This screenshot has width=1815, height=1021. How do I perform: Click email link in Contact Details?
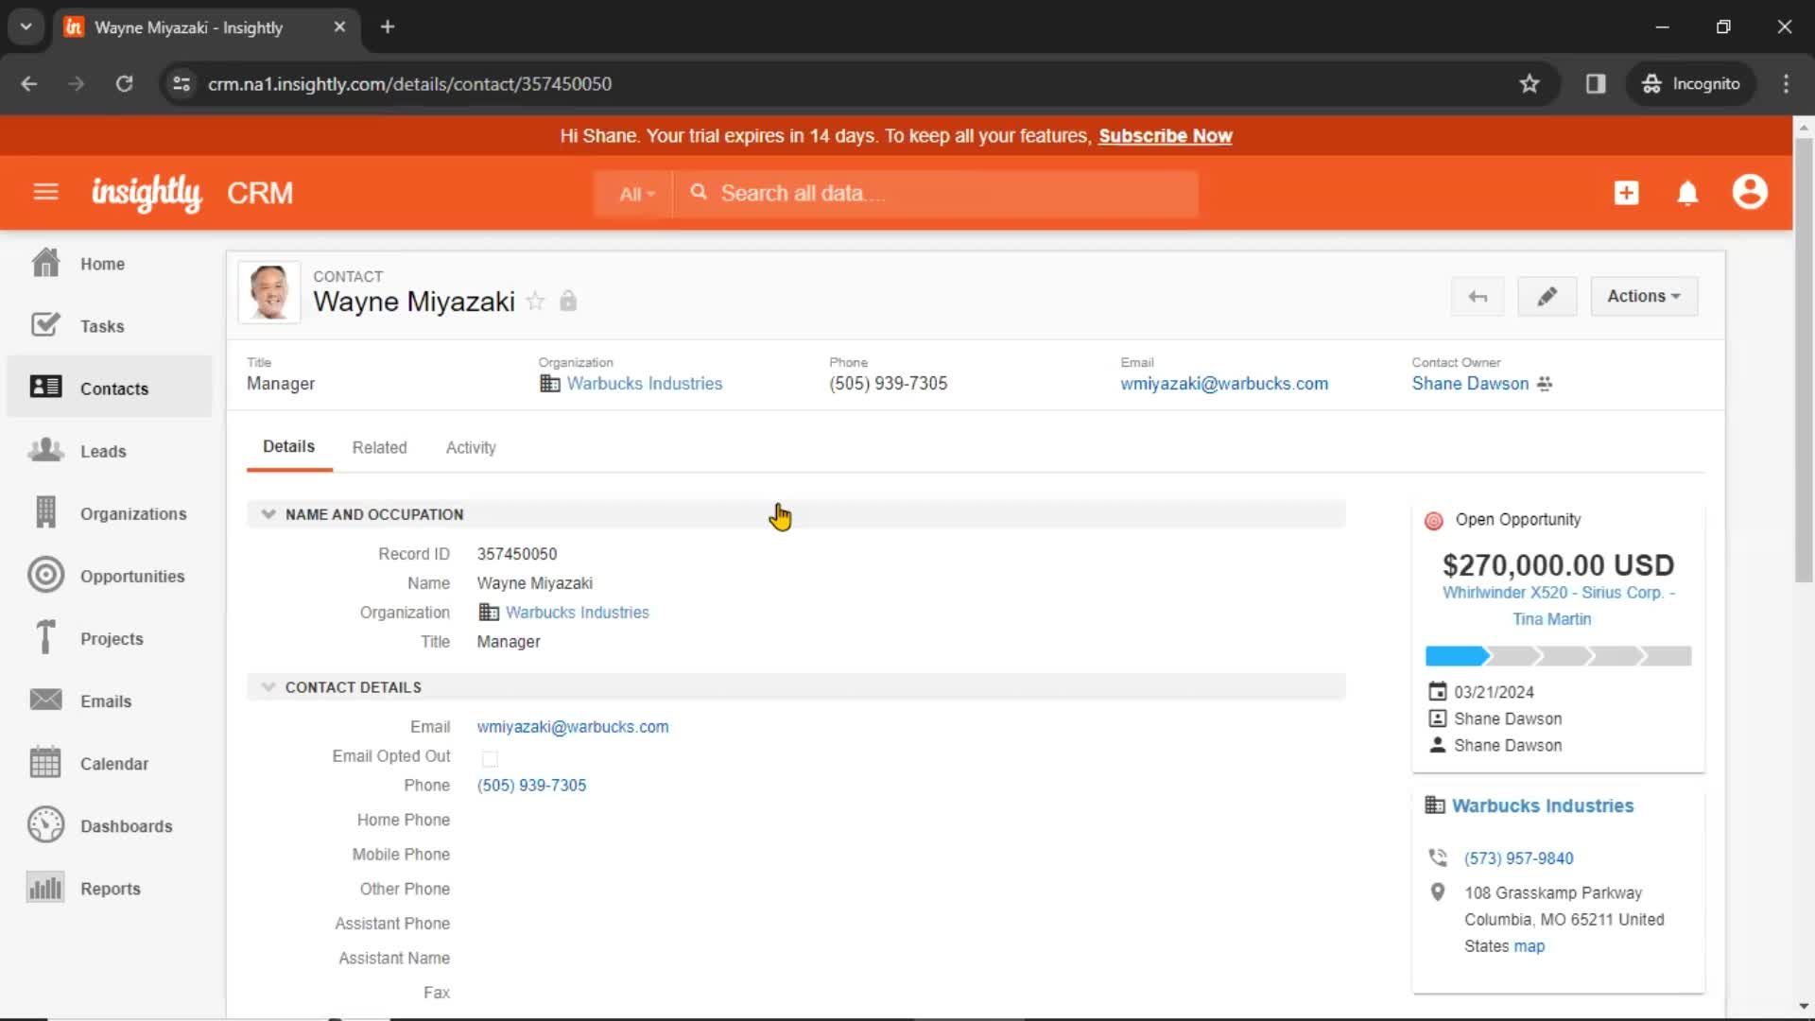coord(572,727)
